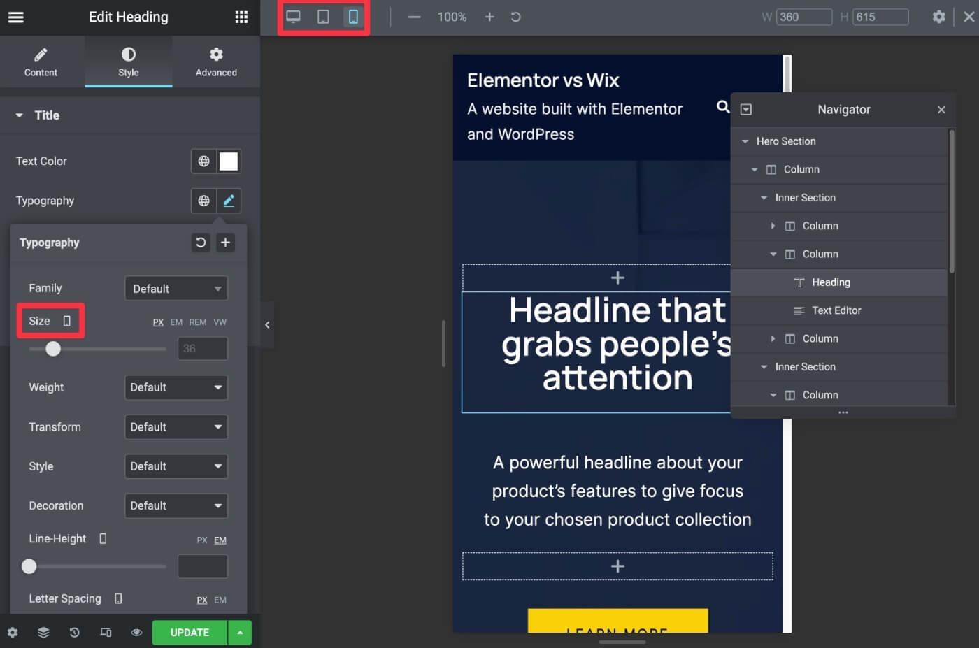Click the Line-Height slider handle
The image size is (979, 648).
pyautogui.click(x=29, y=566)
